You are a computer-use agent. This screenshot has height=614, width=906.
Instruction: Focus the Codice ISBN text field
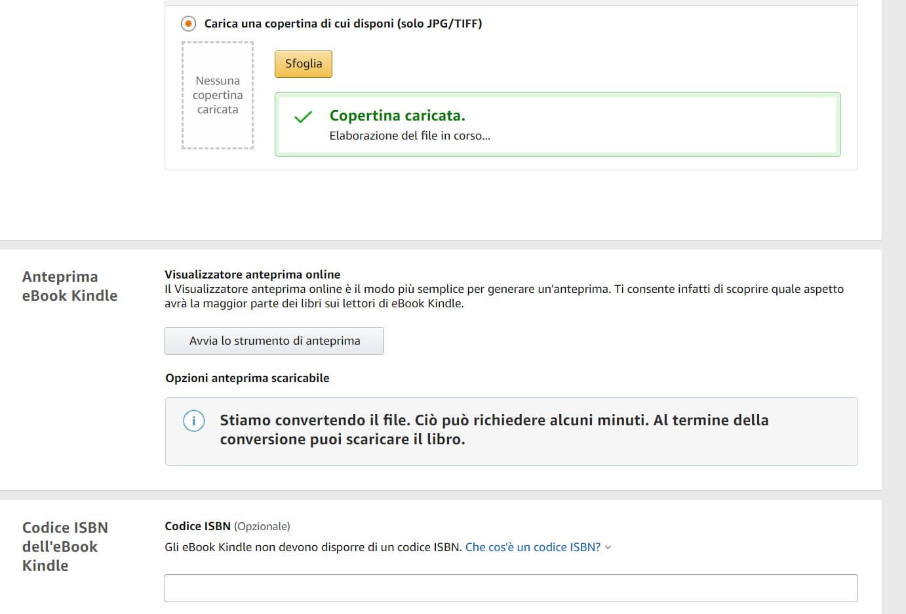coord(511,588)
